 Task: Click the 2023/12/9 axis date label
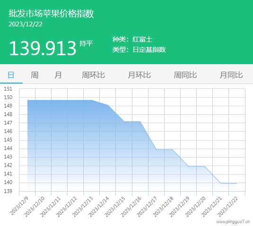point(19,206)
